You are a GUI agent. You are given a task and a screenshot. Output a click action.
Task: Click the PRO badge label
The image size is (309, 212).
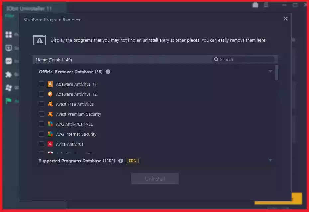pyautogui.click(x=133, y=161)
